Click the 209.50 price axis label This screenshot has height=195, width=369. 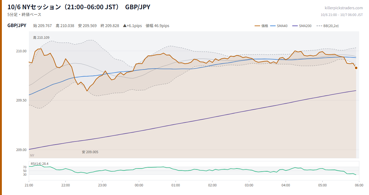[x=21, y=100]
